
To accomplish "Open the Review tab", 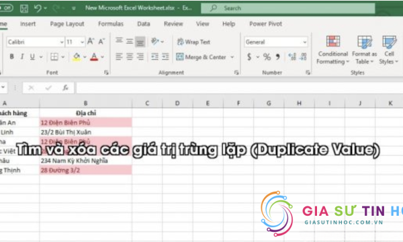I will click(173, 24).
